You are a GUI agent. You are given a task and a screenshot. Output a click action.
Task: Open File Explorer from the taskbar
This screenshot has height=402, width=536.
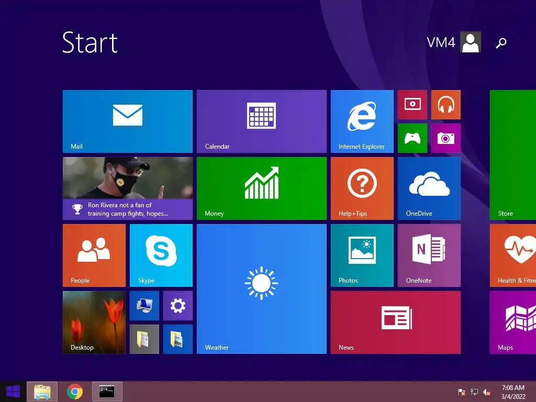[42, 392]
